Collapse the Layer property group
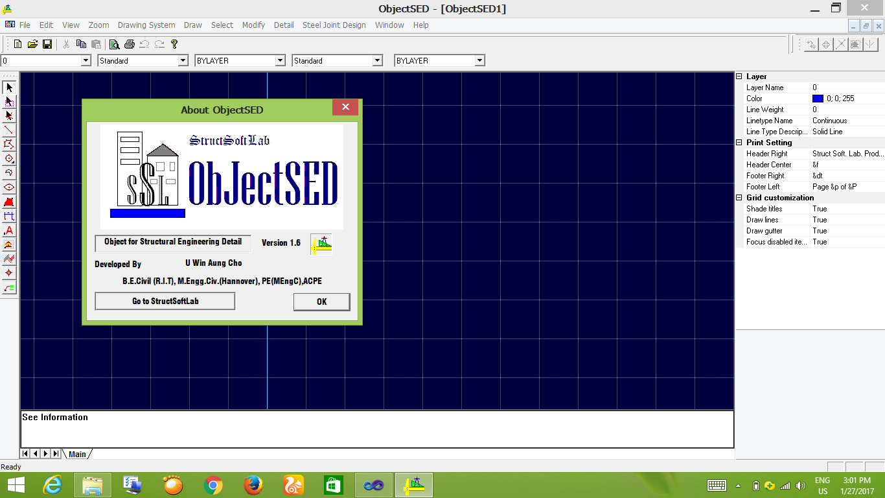885x498 pixels. tap(739, 77)
